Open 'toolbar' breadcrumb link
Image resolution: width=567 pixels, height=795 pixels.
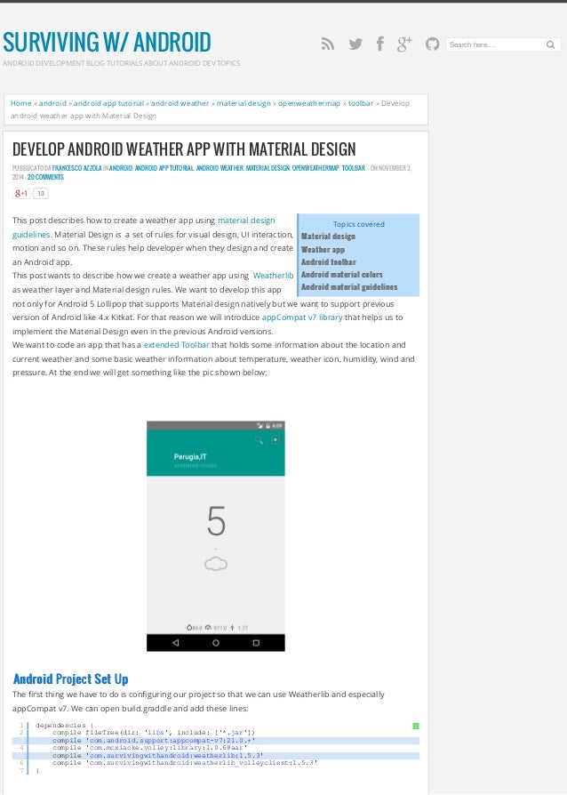coord(360,103)
